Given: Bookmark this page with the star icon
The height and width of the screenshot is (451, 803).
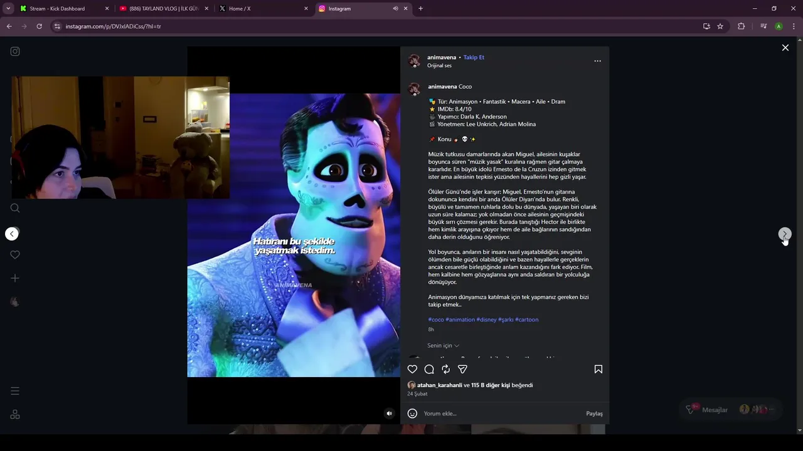Looking at the screenshot, I should [720, 26].
